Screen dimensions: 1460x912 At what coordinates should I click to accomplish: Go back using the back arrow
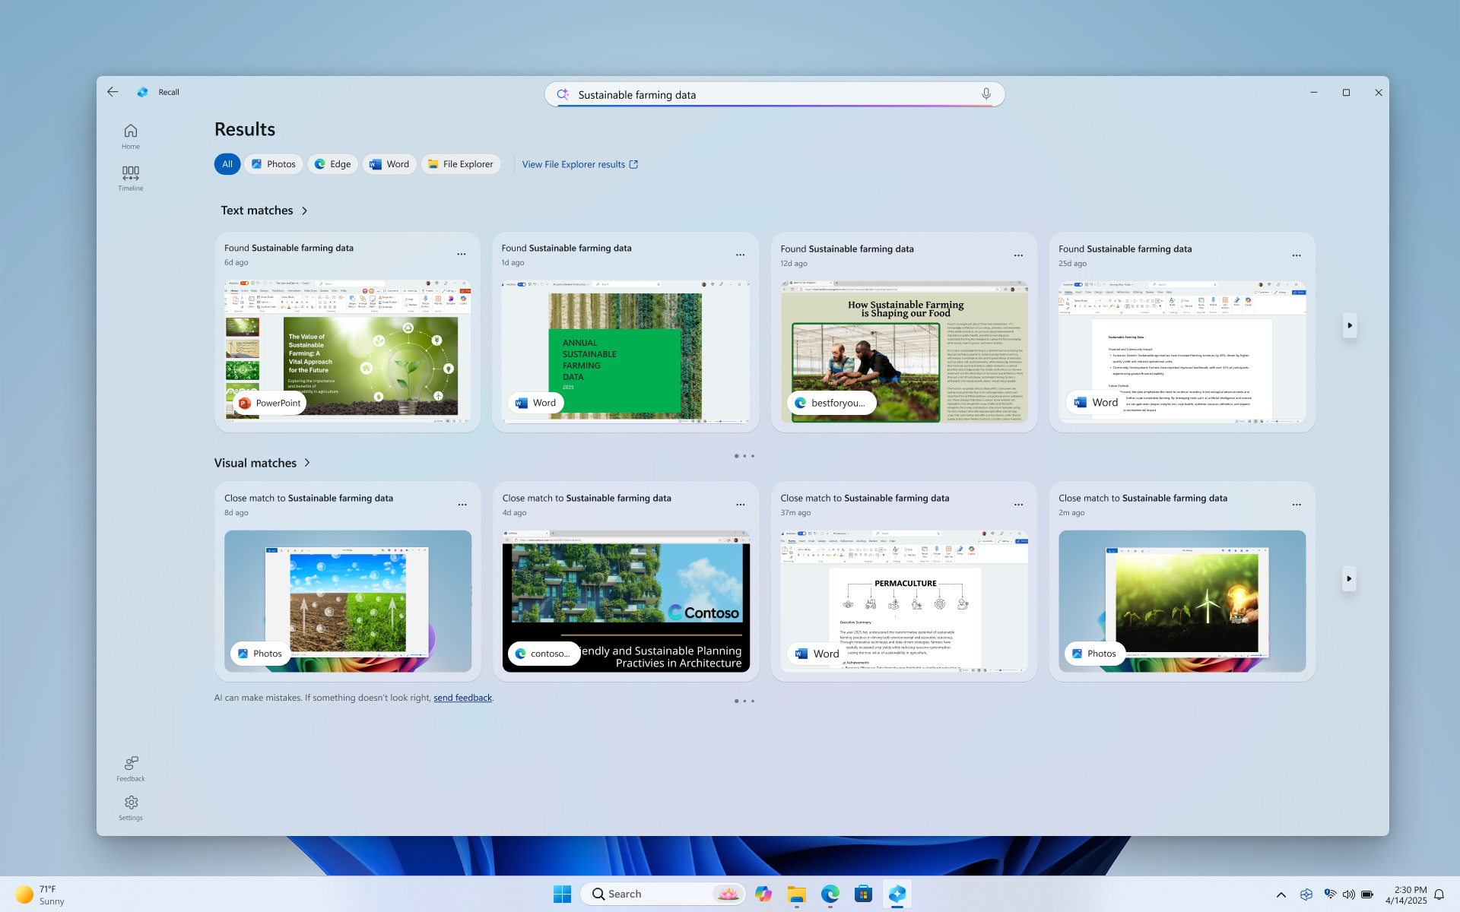click(112, 91)
